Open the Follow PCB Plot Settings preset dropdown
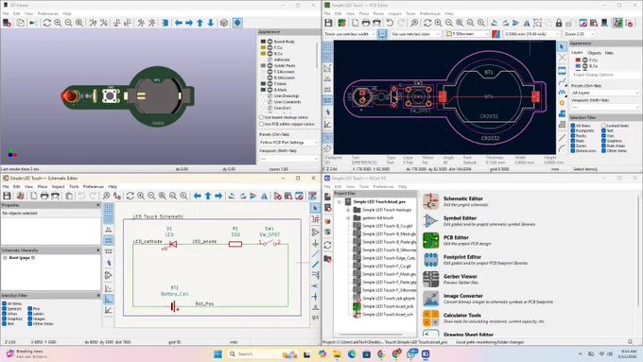 click(x=288, y=143)
